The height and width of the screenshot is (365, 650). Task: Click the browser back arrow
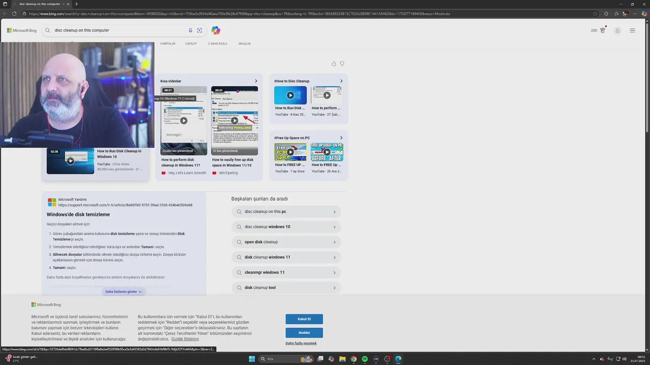point(5,14)
